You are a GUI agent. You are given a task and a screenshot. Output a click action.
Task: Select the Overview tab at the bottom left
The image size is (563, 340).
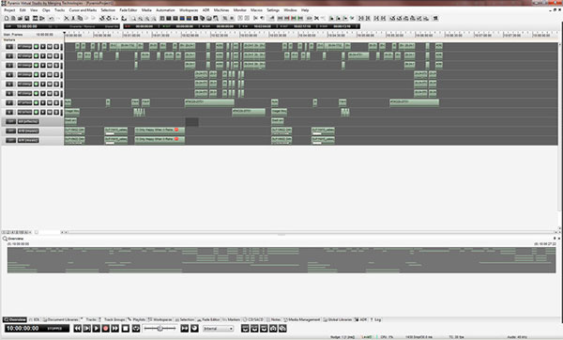click(x=15, y=319)
